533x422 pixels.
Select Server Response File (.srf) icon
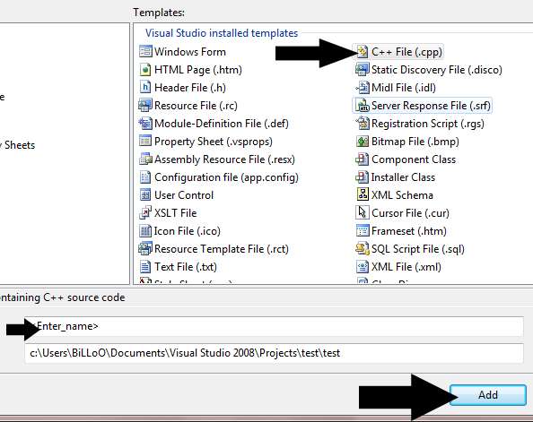point(363,106)
